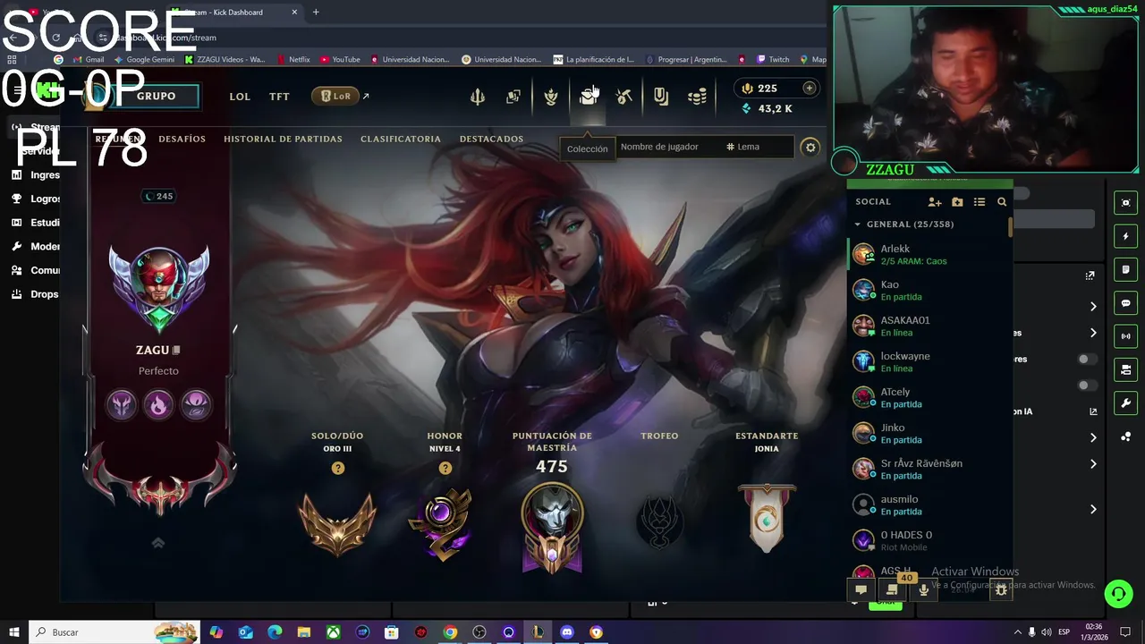
Task: Switch to HISTORIAL DE PARTIDAS tab
Action: click(283, 139)
